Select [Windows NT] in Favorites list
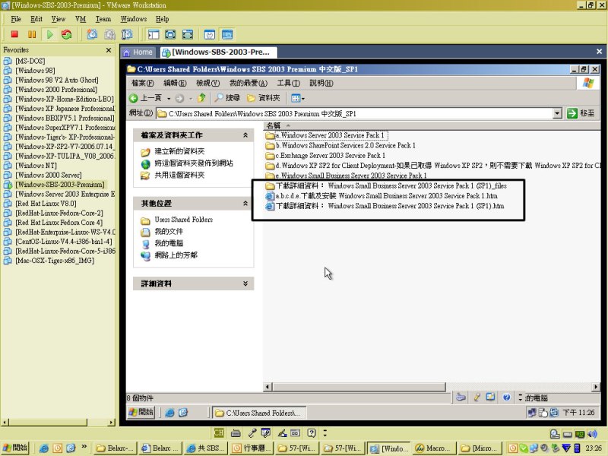The image size is (608, 456). pos(36,166)
